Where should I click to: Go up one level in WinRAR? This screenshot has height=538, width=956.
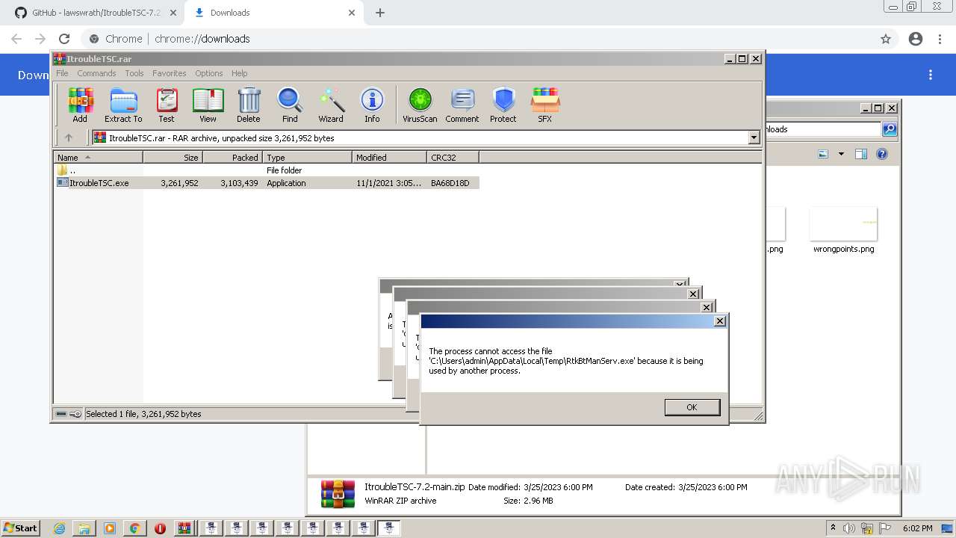coord(69,137)
